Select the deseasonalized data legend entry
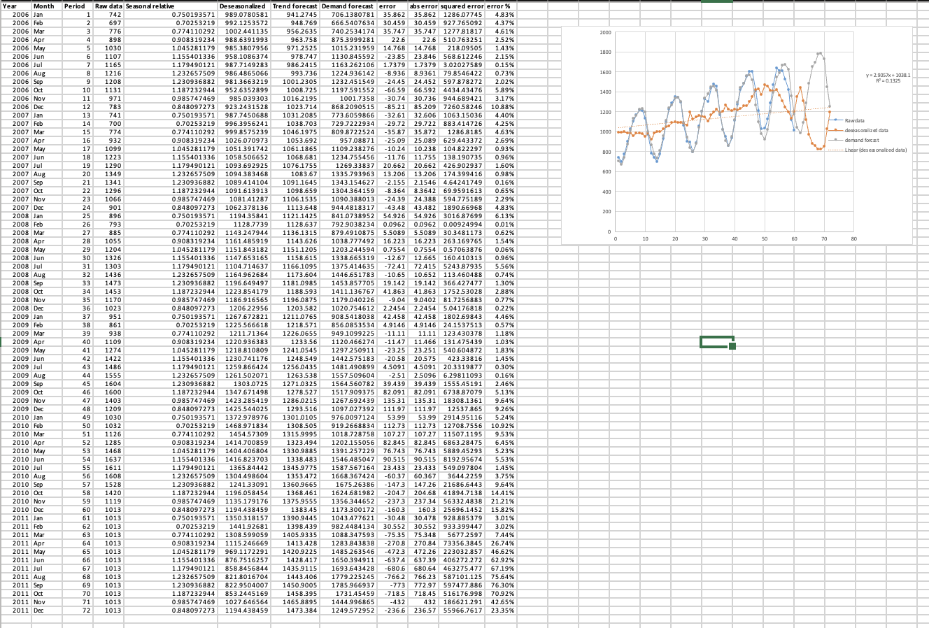The width and height of the screenshot is (929, 628). pyautogui.click(x=867, y=130)
